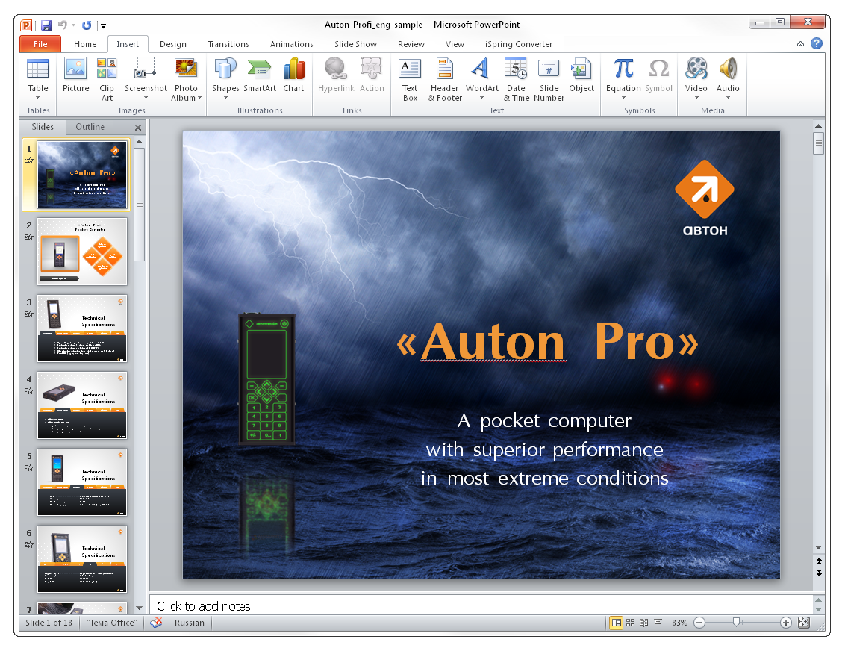The width and height of the screenshot is (845, 651).
Task: Expand the Screenshot dropdown arrow
Action: point(146,98)
